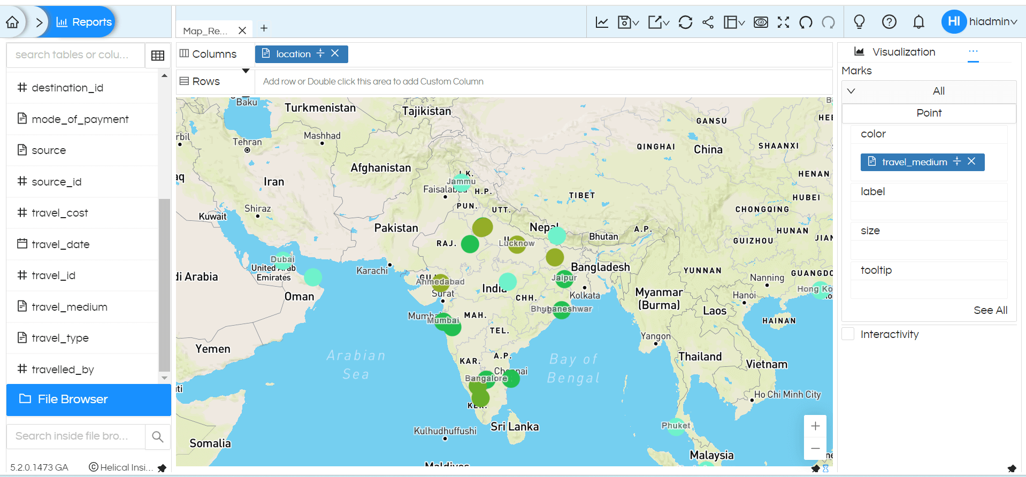Click the column list scroll down arrow
Image resolution: width=1026 pixels, height=477 pixels.
(x=164, y=378)
